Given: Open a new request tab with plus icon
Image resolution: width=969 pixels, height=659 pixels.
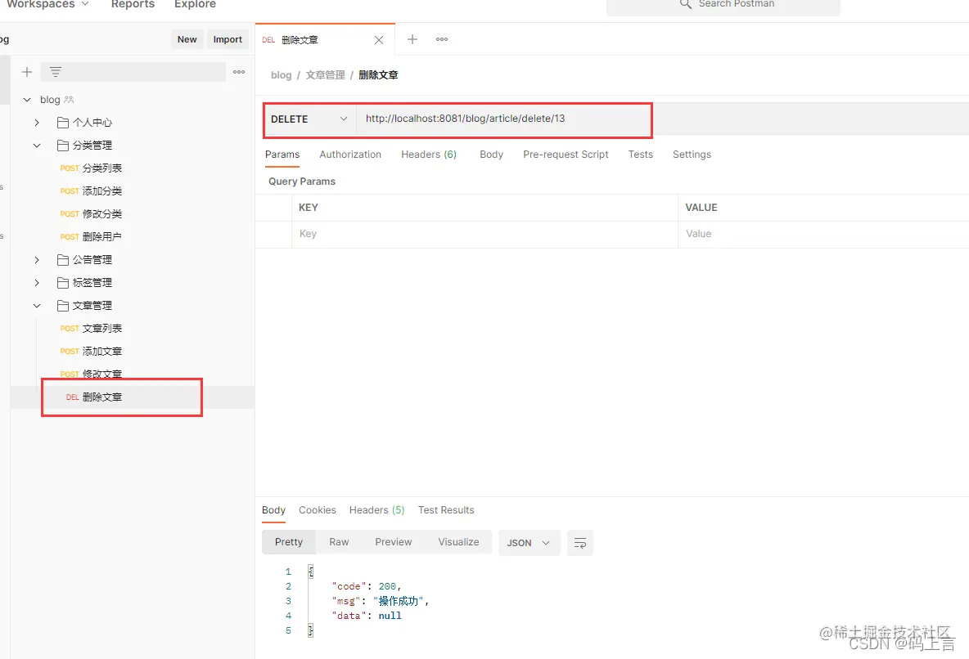Looking at the screenshot, I should 412,39.
